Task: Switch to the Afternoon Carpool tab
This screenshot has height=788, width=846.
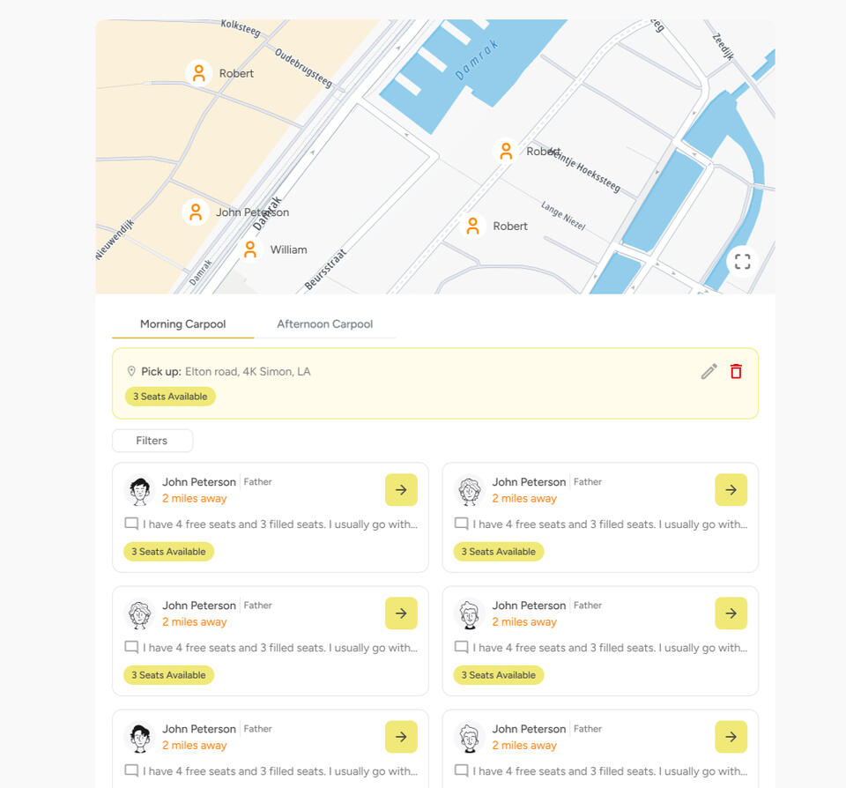Action: click(x=324, y=324)
